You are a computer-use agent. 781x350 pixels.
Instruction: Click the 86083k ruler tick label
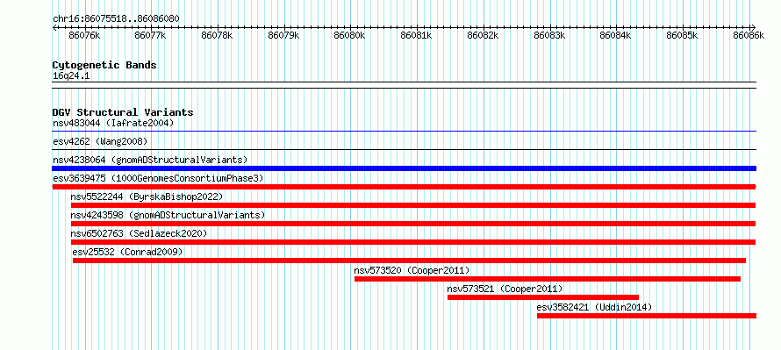click(x=550, y=35)
